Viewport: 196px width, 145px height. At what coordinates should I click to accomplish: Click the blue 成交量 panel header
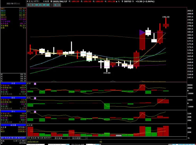[x=13, y=125]
